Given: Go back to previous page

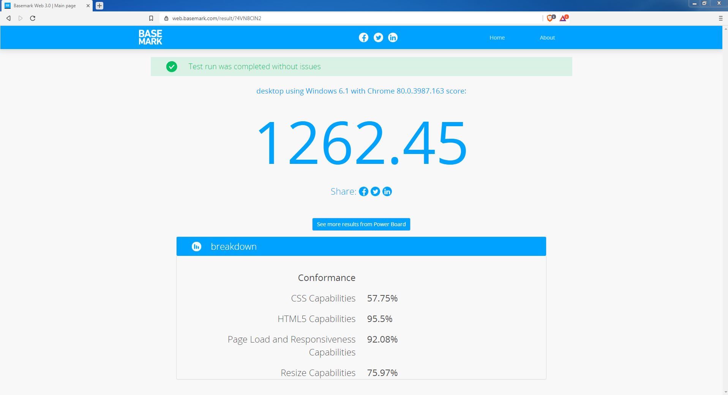Looking at the screenshot, I should (x=8, y=18).
